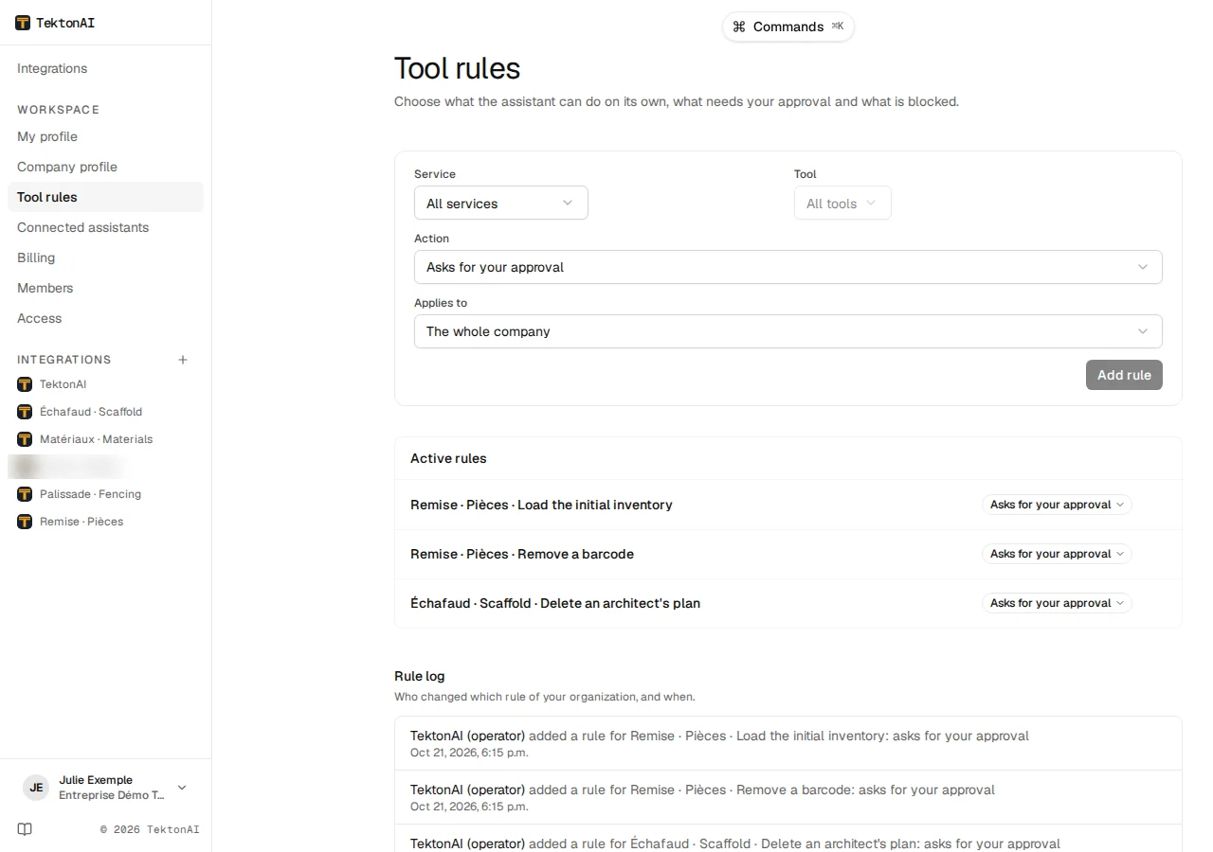
Task: Click 'Who changed which rule' description text
Action: click(545, 697)
